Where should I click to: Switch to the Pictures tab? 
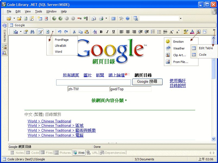63,153
